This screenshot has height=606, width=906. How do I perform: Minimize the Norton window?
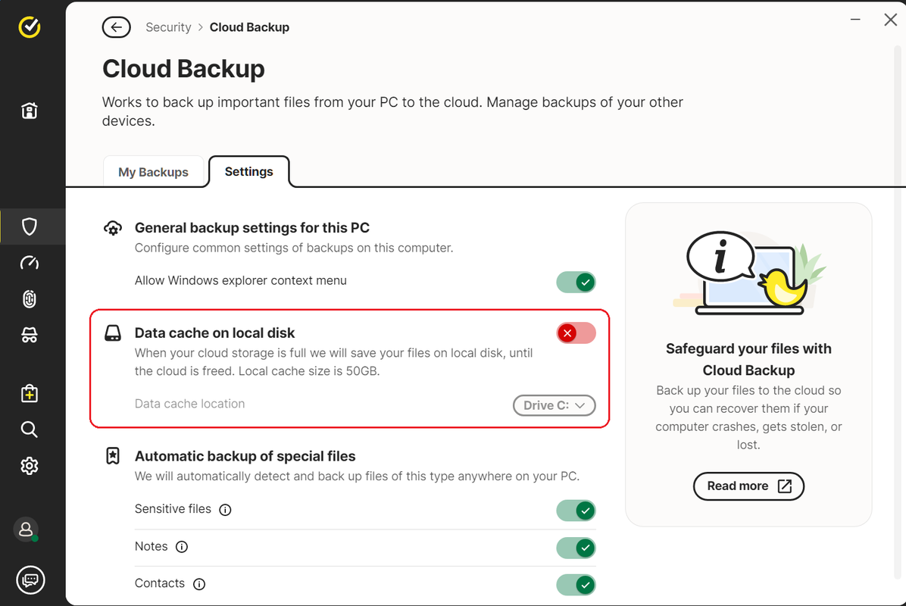point(856,20)
